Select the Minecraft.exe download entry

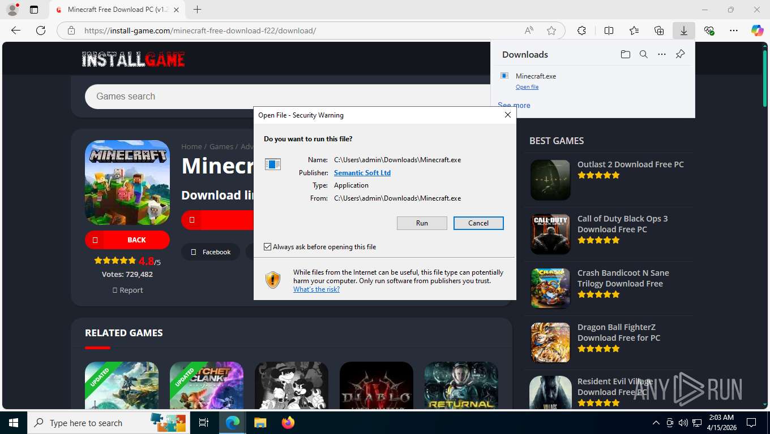592,81
